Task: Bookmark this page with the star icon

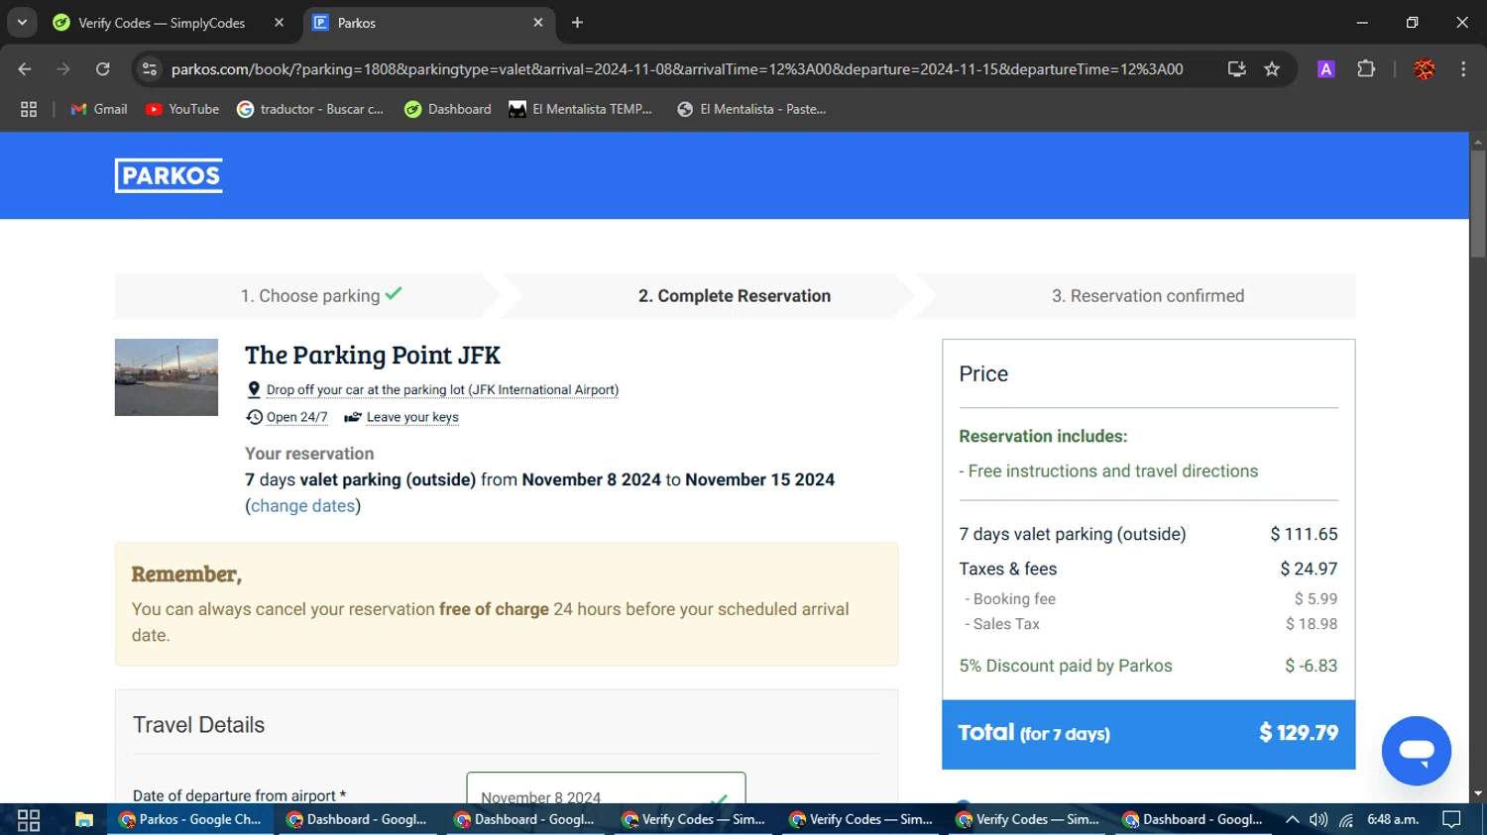Action: [x=1272, y=69]
